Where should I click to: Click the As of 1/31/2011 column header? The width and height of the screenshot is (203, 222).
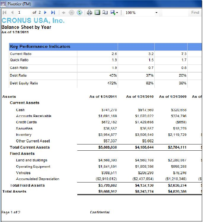point(103,97)
